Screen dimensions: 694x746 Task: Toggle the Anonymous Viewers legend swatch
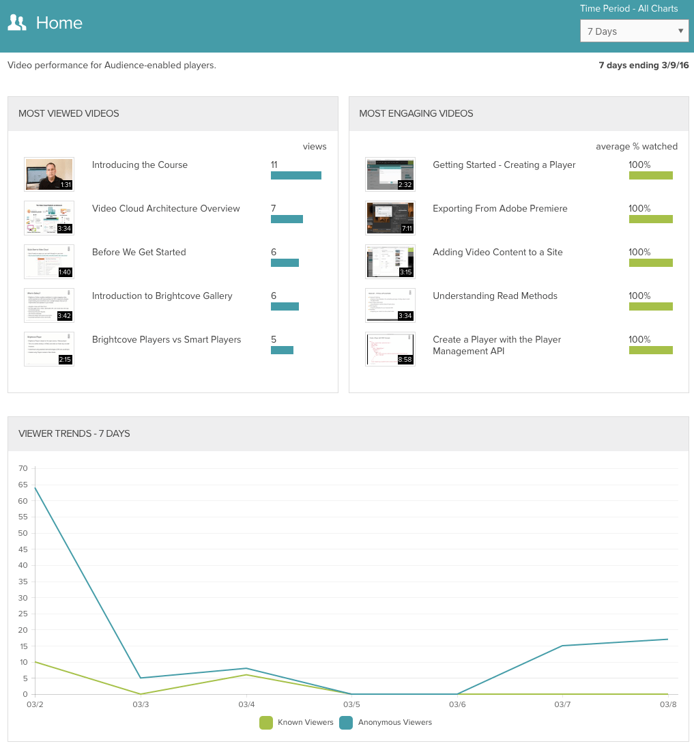(x=346, y=722)
